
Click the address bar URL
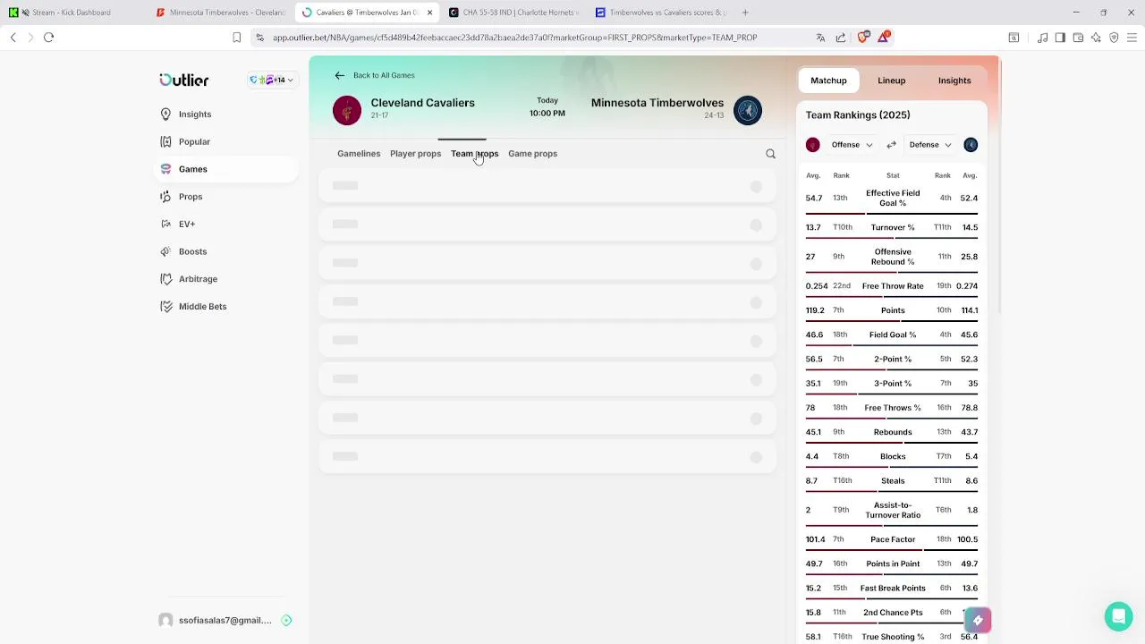514,38
